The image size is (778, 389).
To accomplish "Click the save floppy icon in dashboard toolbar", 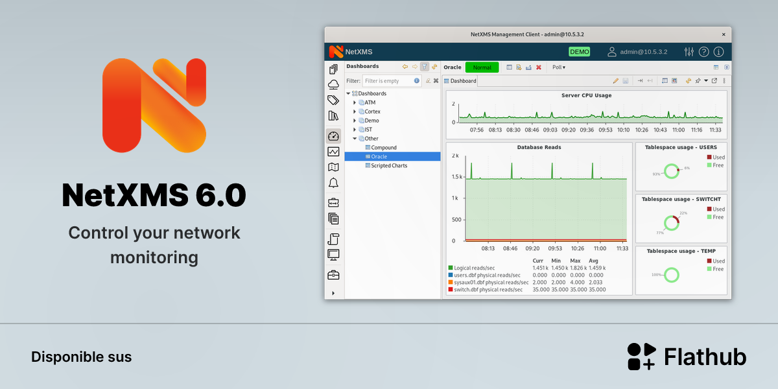I will pos(626,81).
